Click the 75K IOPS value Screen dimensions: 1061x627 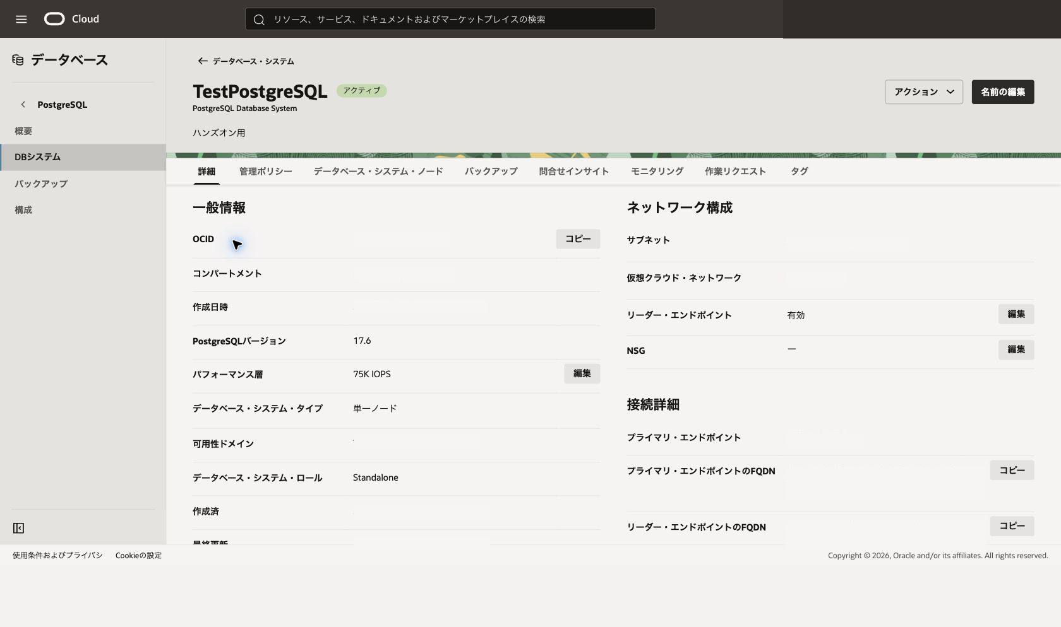click(372, 374)
